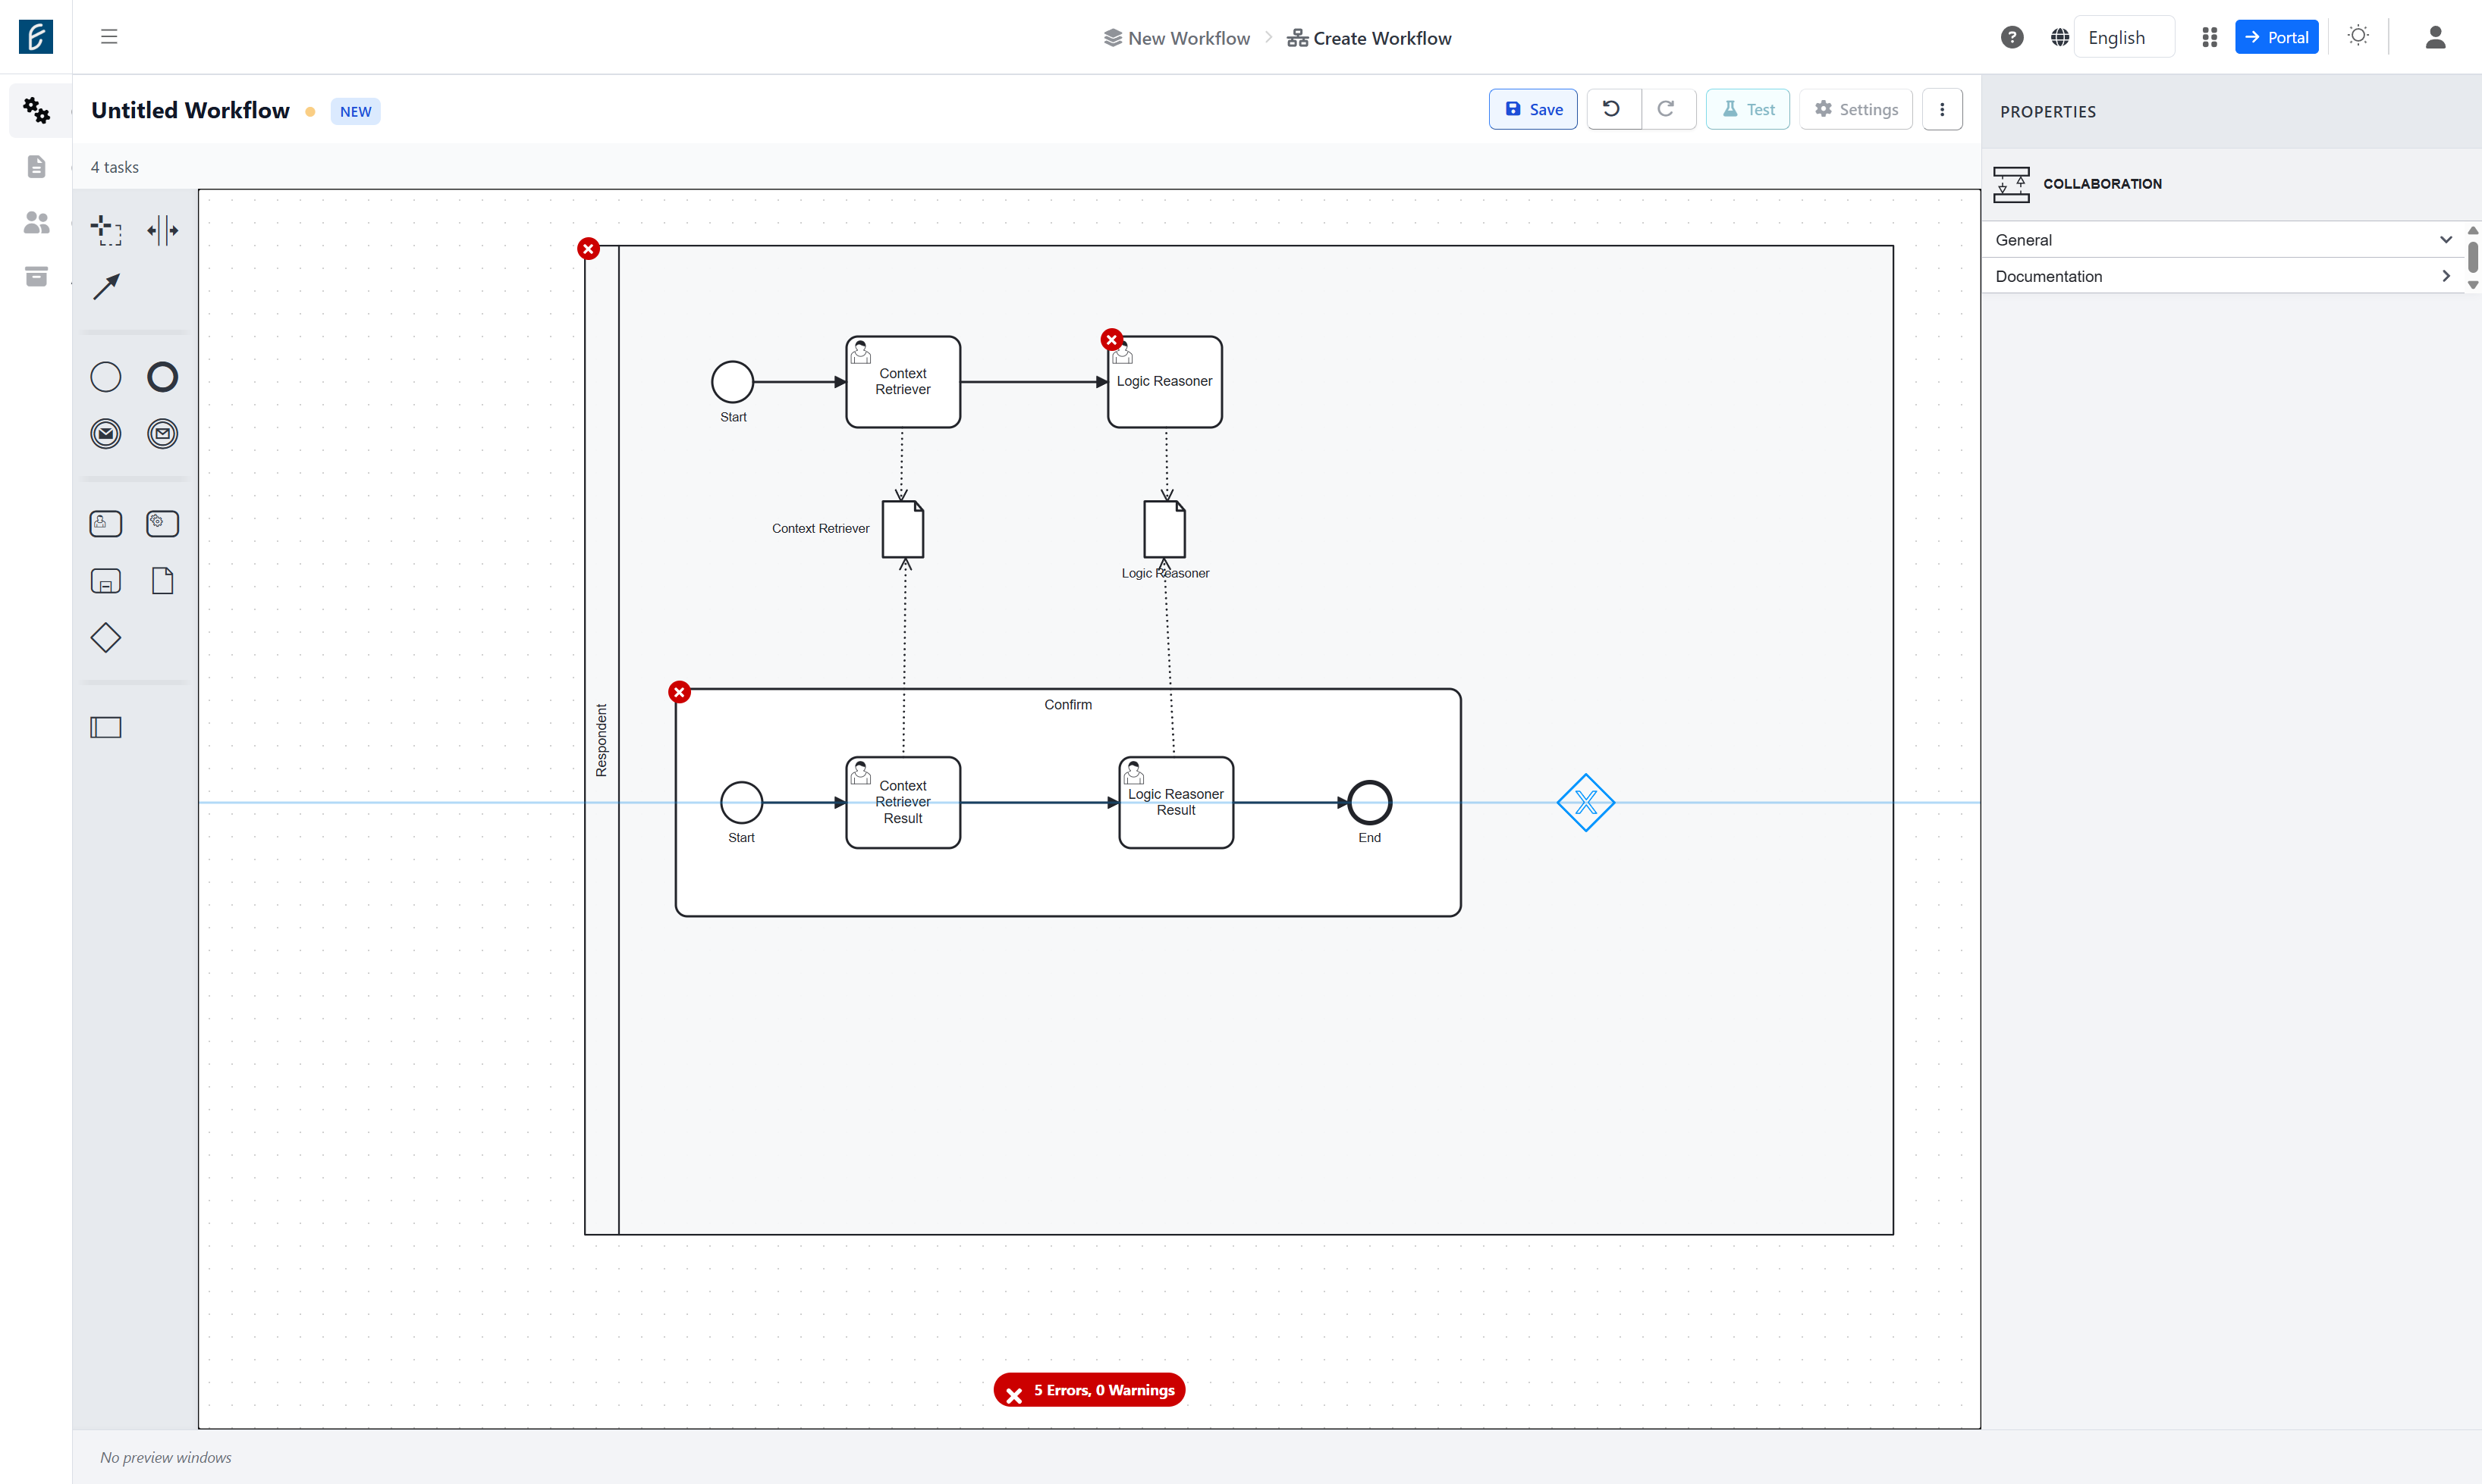Select the Logic Reasoner Result task
This screenshot has height=1484, width=2482.
click(1176, 803)
